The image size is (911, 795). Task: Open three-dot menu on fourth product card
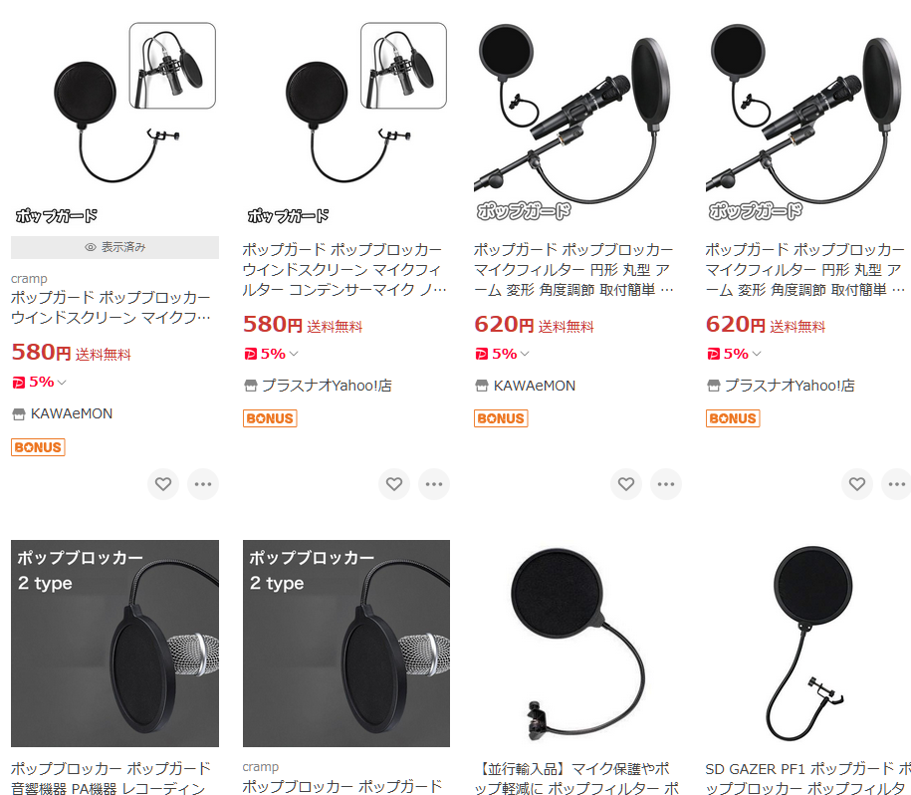click(x=896, y=484)
